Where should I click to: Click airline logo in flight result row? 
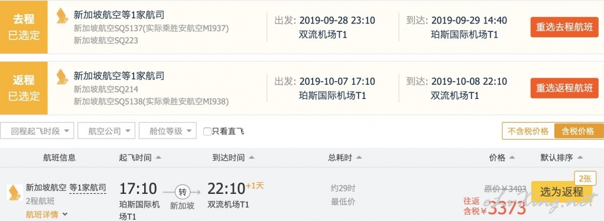(x=15, y=193)
